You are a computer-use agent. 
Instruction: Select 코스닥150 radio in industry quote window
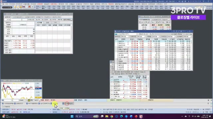[x=49, y=20]
